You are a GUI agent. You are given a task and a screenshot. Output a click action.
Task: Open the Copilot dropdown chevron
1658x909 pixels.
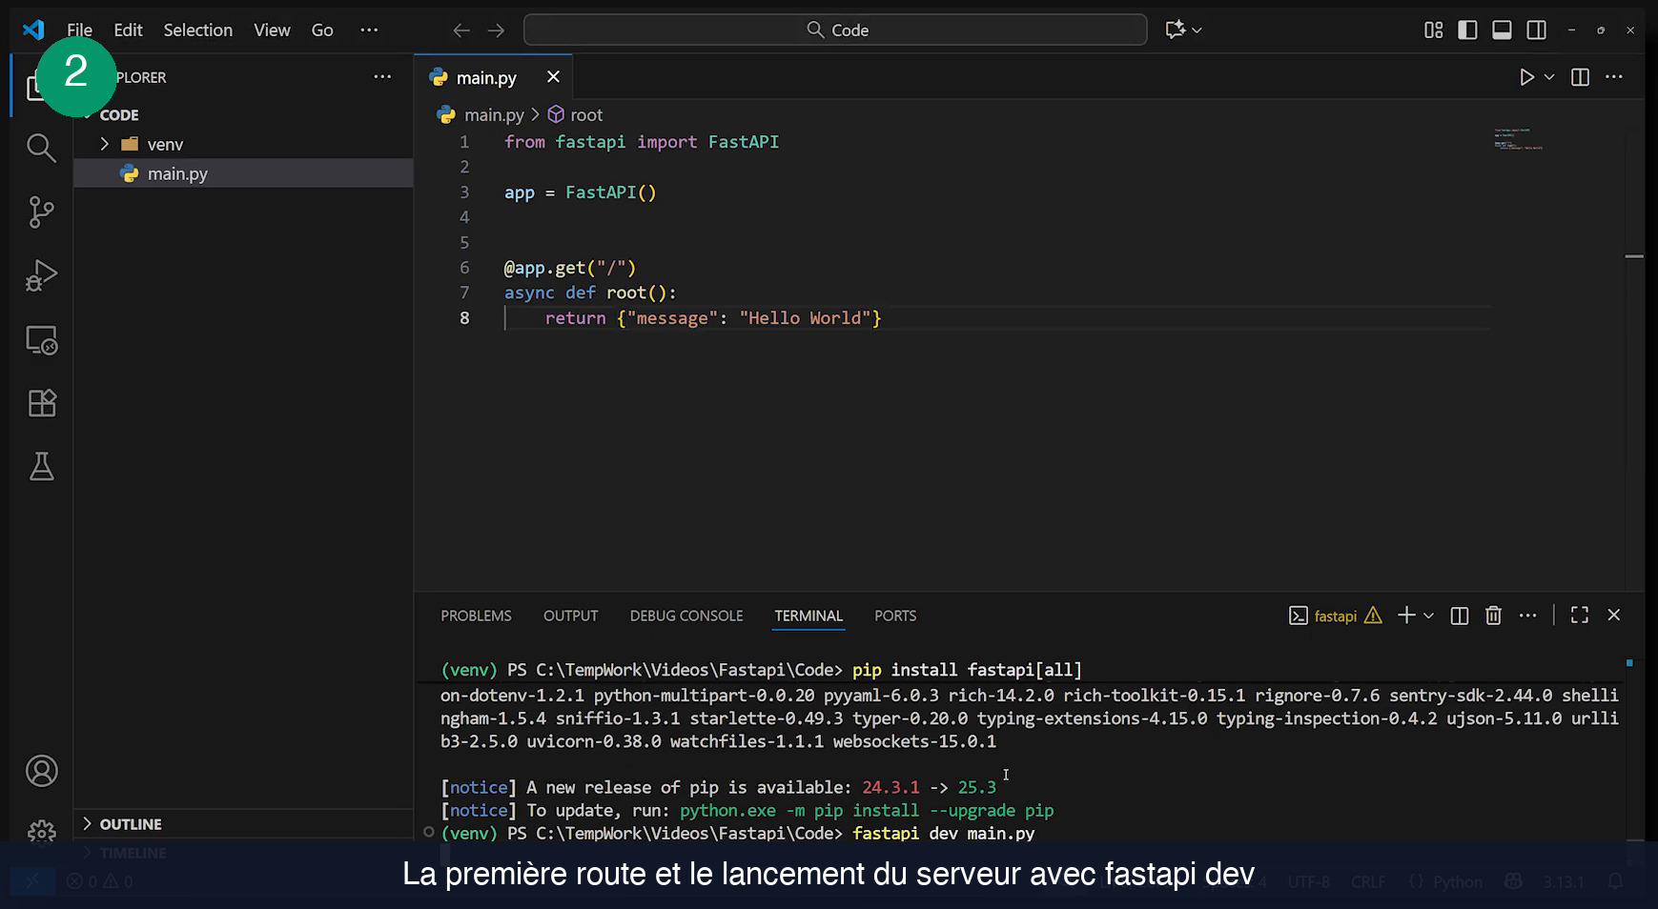1197,30
